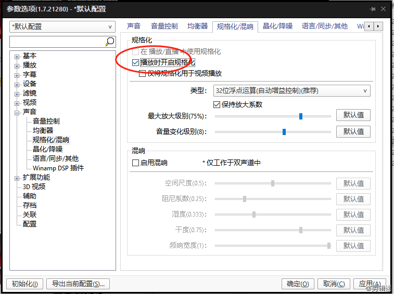This screenshot has height=294, width=394.
Task: Click 导出当前配置(S)... button
Action: click(78, 284)
